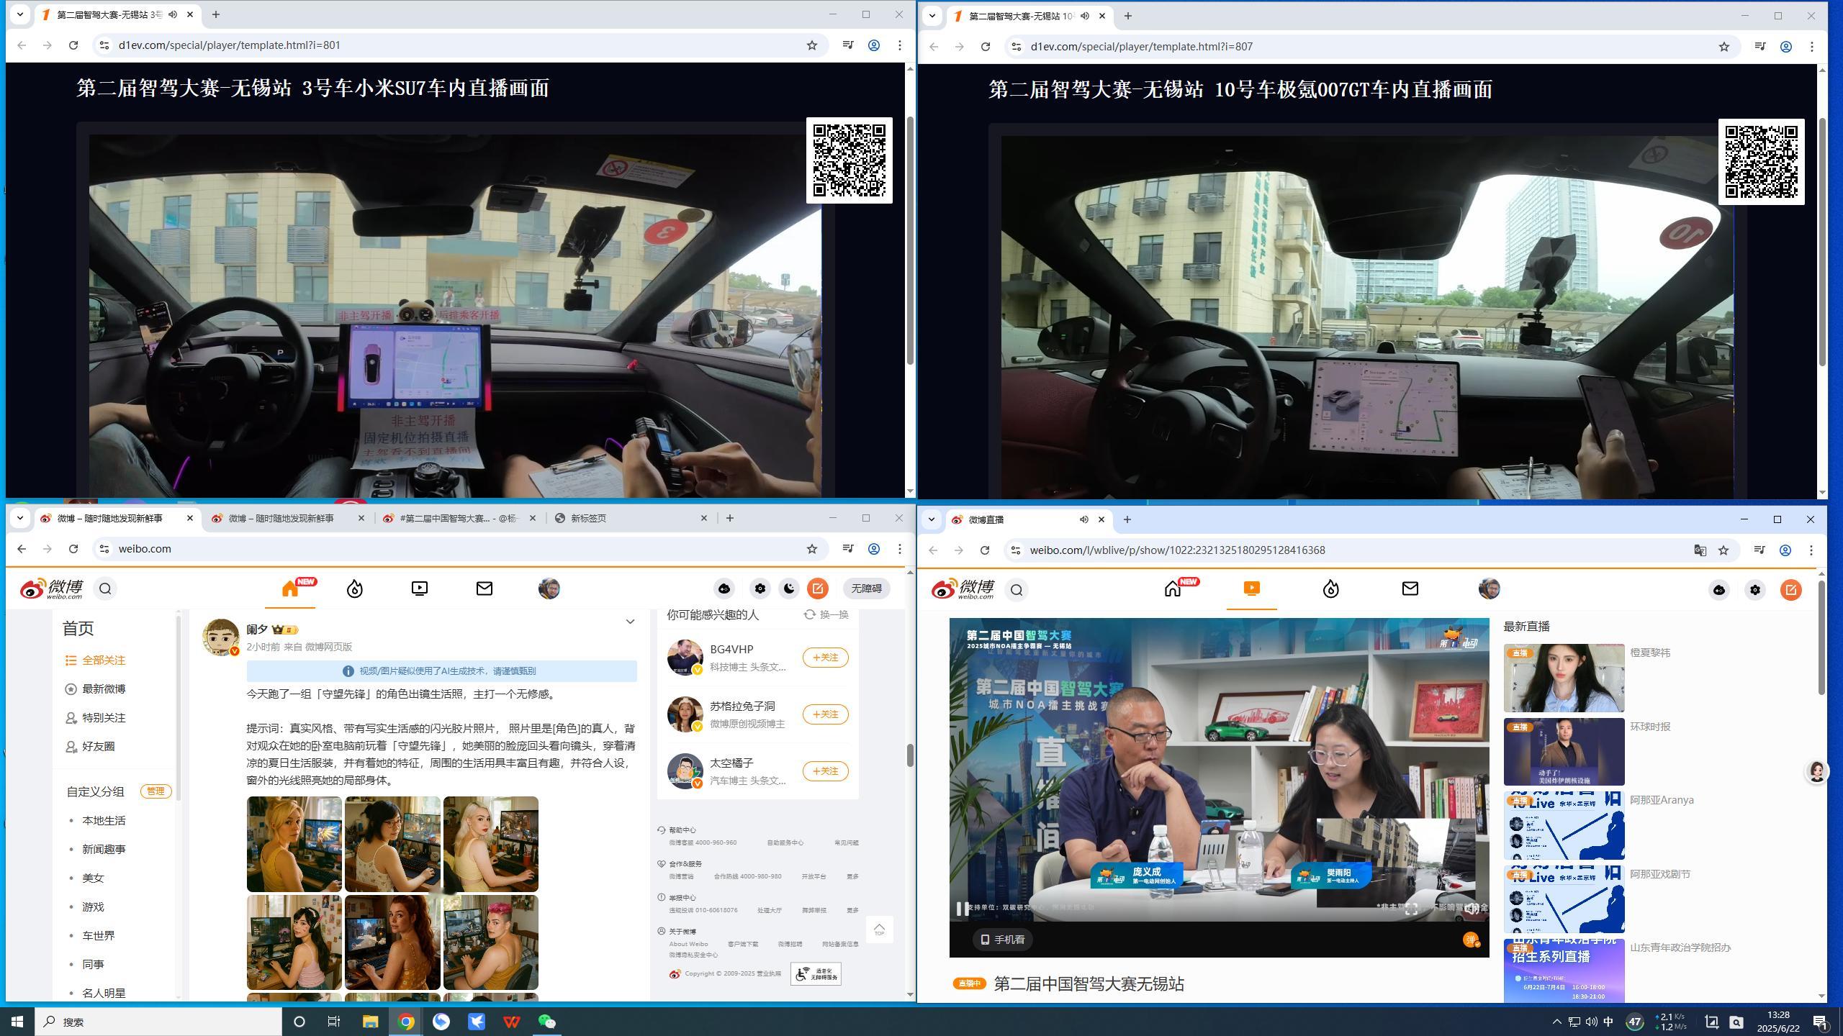This screenshot has width=1843, height=1036.
Task: Open Weibo settings gear icon
Action: 760,589
